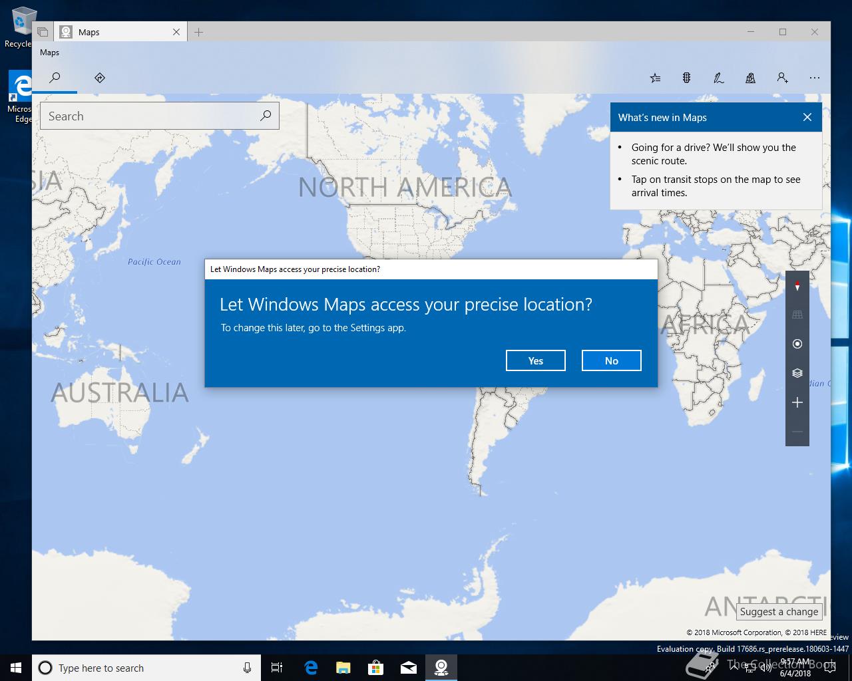Click Suggest a change button
The width and height of the screenshot is (852, 681).
(779, 612)
